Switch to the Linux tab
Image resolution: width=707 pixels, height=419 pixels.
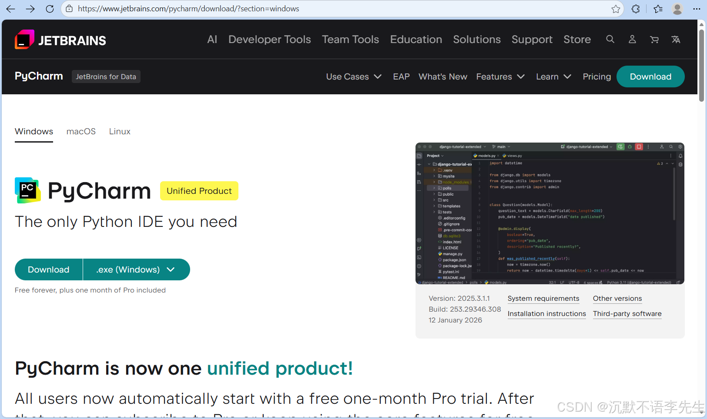tap(120, 131)
